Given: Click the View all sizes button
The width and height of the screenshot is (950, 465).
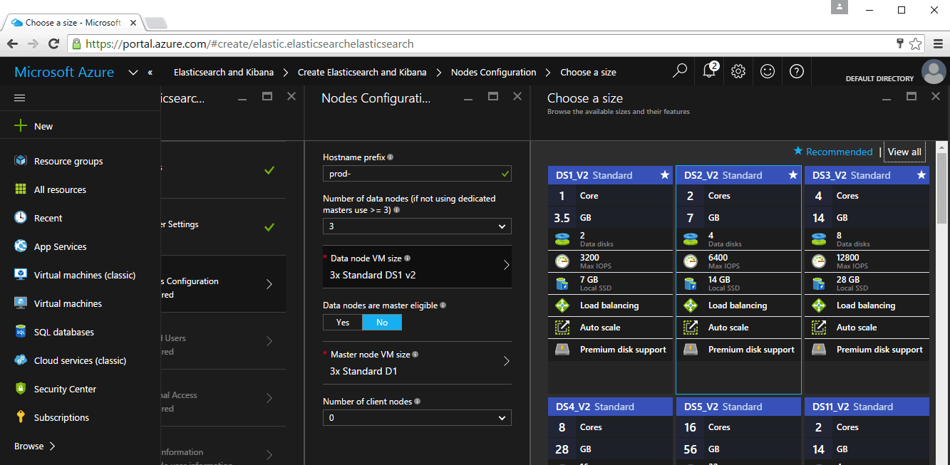Looking at the screenshot, I should coord(904,152).
